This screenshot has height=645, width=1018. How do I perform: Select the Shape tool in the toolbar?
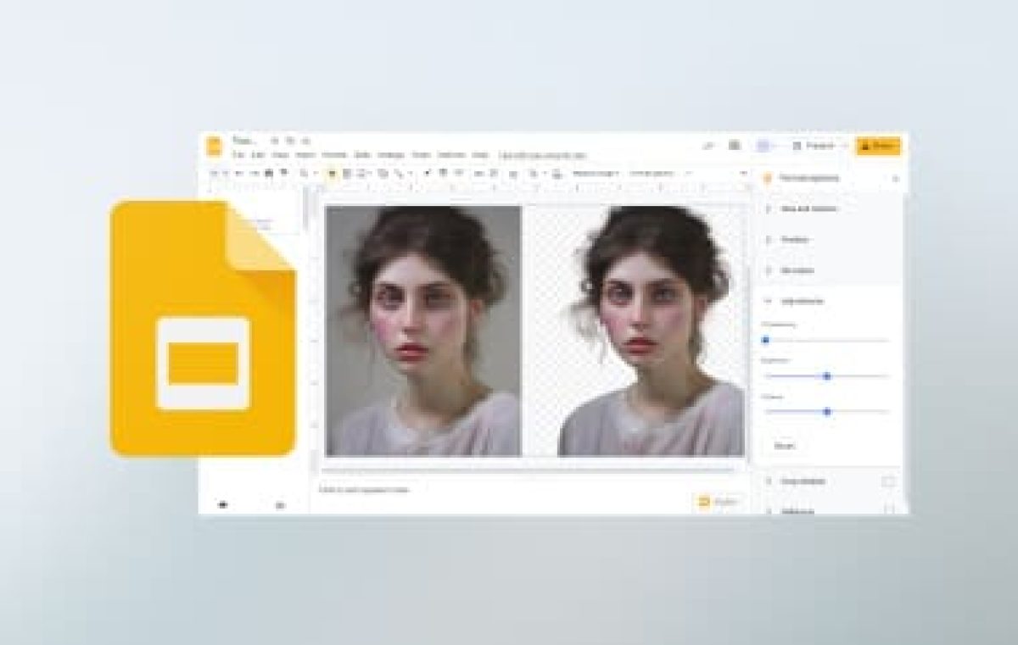[x=383, y=173]
